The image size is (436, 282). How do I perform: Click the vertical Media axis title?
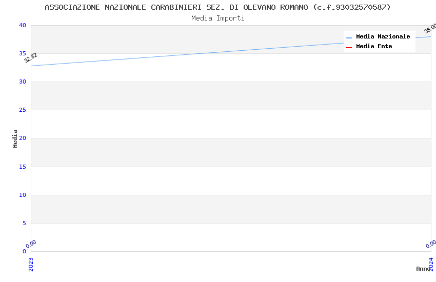(x=15, y=138)
